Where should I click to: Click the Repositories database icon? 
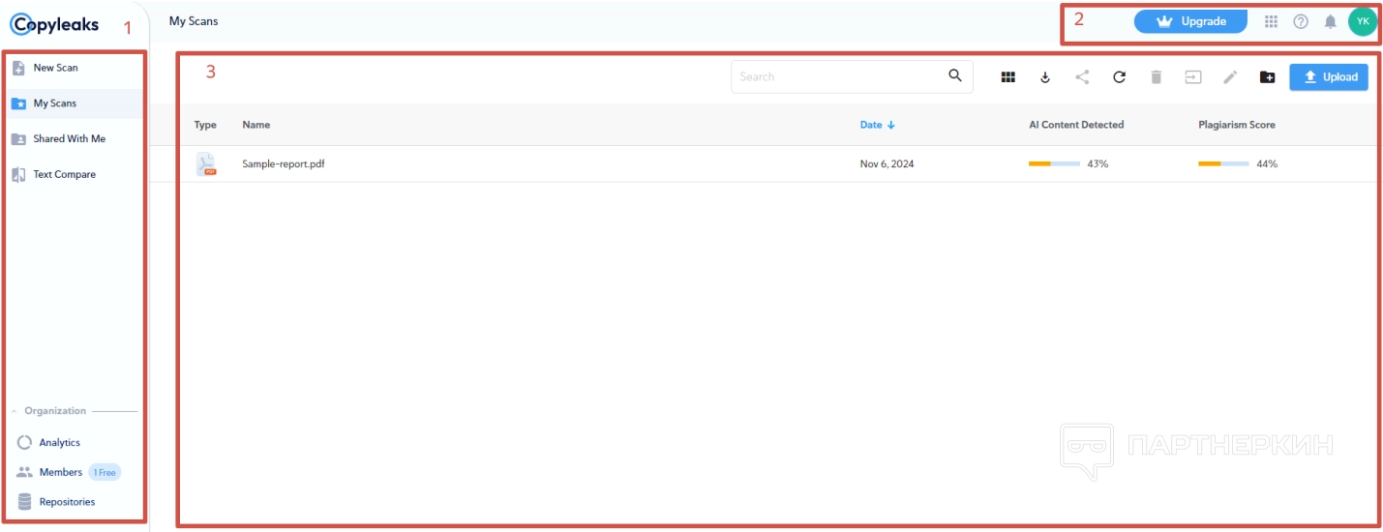click(25, 502)
